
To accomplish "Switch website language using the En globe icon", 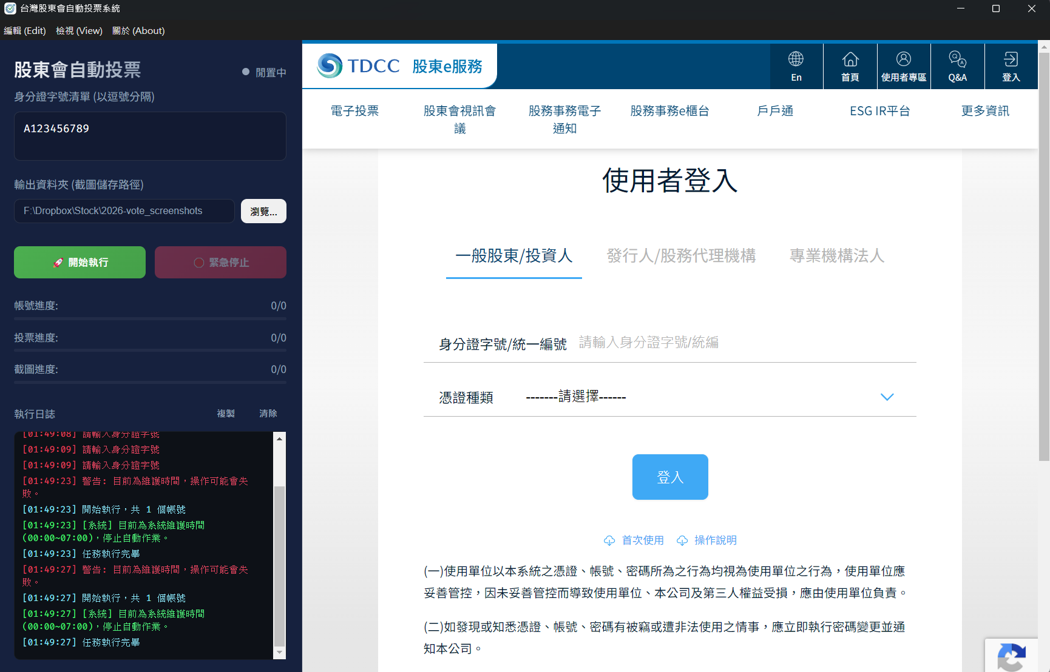I will coord(796,66).
